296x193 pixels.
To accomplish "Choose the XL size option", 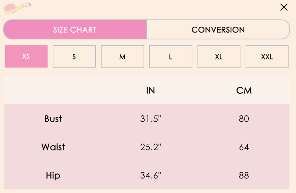I will [219, 57].
